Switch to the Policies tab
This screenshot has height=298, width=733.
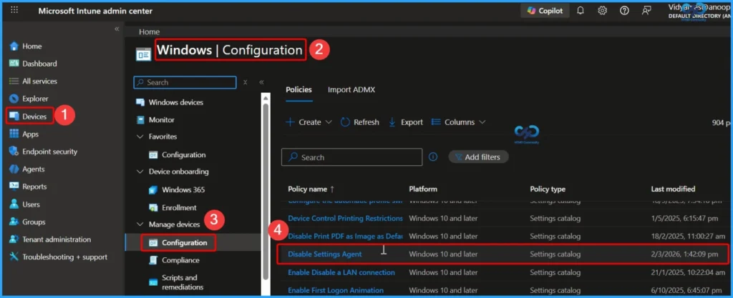298,89
